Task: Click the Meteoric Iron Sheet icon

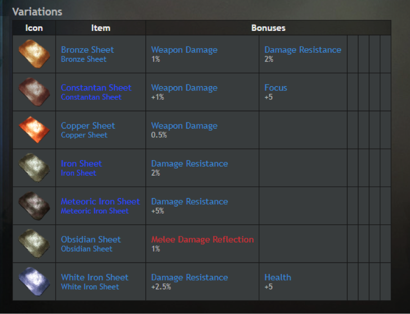Action: point(34,206)
